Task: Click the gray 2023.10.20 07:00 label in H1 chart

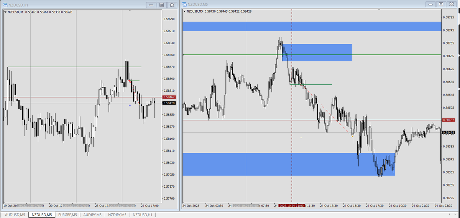Action: pos(30,205)
